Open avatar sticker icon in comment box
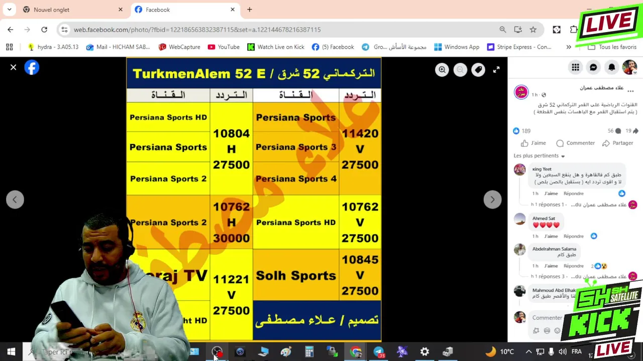 click(536, 331)
